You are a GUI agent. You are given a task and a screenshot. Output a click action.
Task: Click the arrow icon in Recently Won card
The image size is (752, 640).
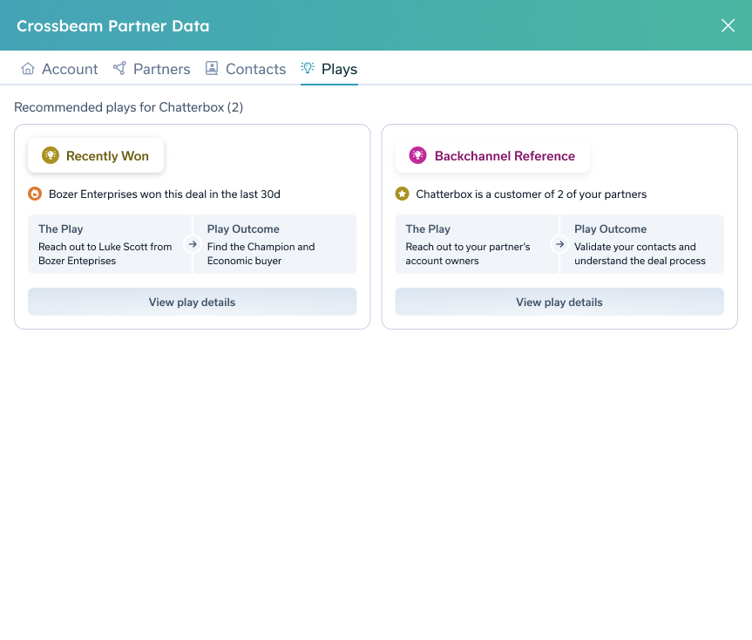pyautogui.click(x=193, y=244)
